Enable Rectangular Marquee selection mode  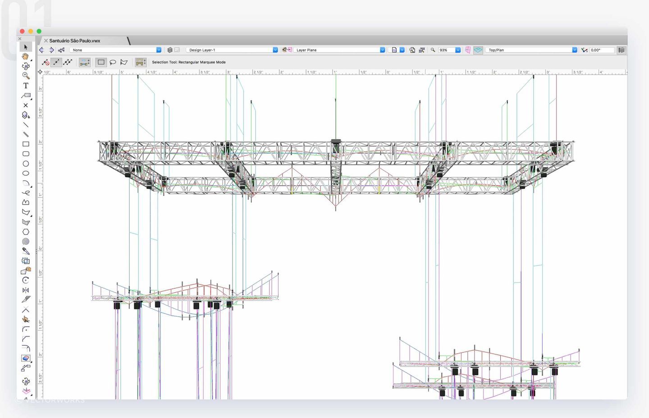(x=101, y=62)
